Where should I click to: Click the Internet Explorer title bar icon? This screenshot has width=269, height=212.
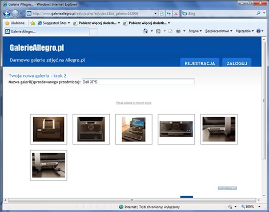click(x=5, y=4)
